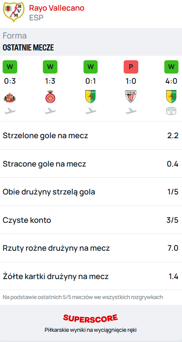This screenshot has height=342, width=182.
Task: Select the Czyste konto stat row
Action: pos(91,220)
